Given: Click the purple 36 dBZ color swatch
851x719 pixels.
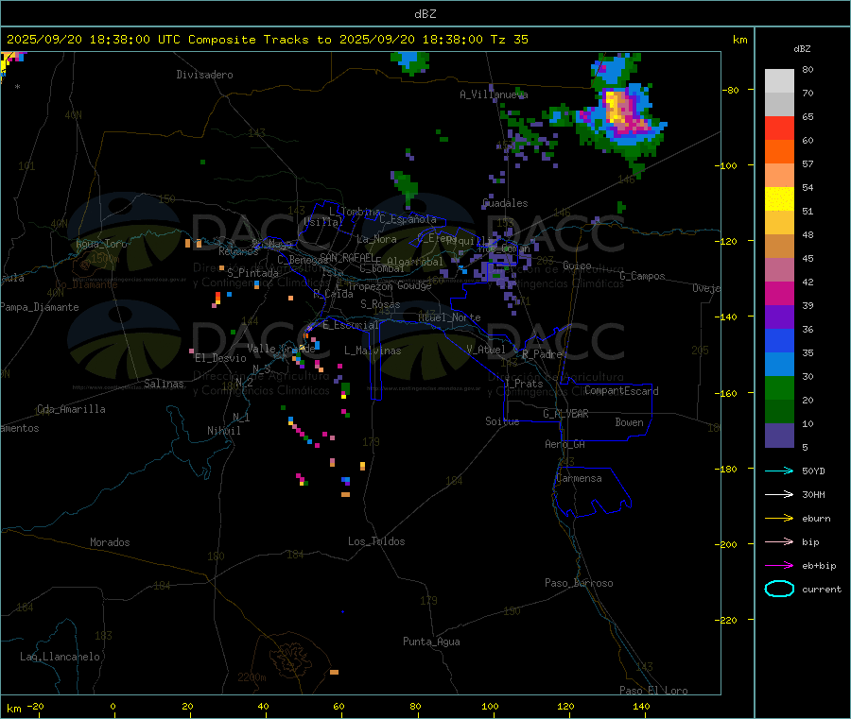Looking at the screenshot, I should [x=779, y=317].
